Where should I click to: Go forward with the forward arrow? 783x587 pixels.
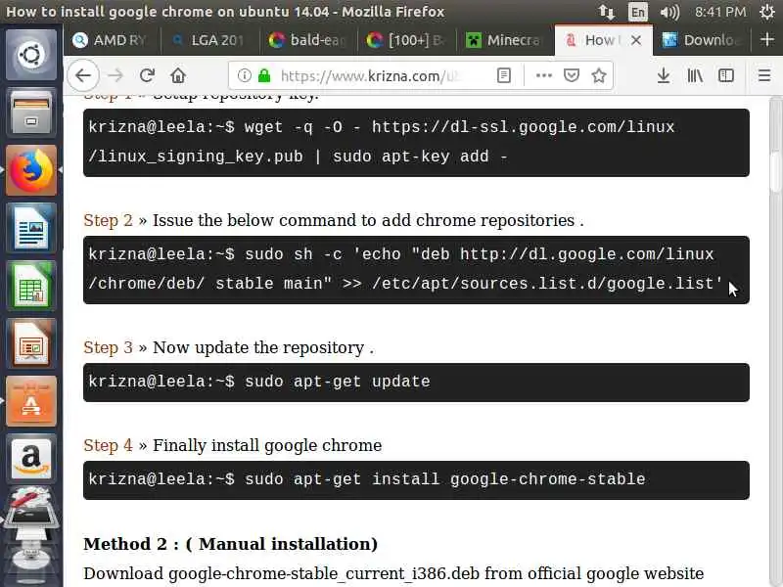click(115, 76)
